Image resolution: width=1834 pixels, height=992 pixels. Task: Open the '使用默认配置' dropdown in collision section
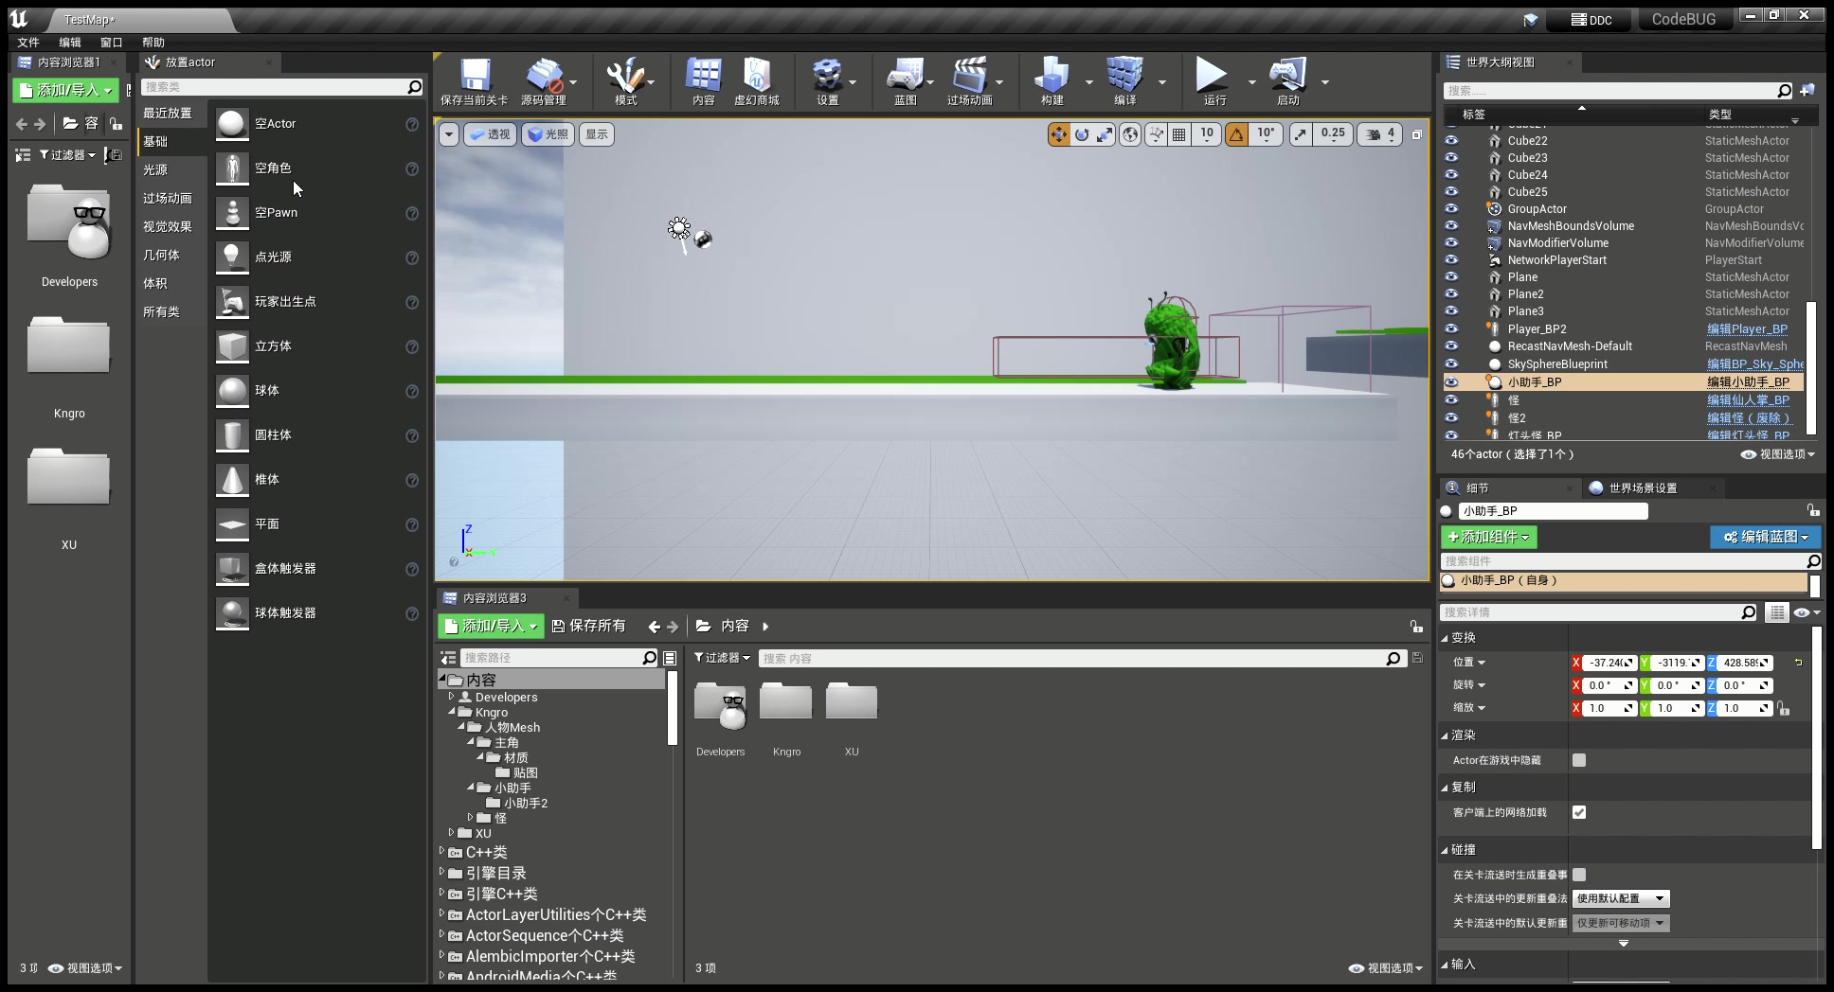coord(1621,898)
